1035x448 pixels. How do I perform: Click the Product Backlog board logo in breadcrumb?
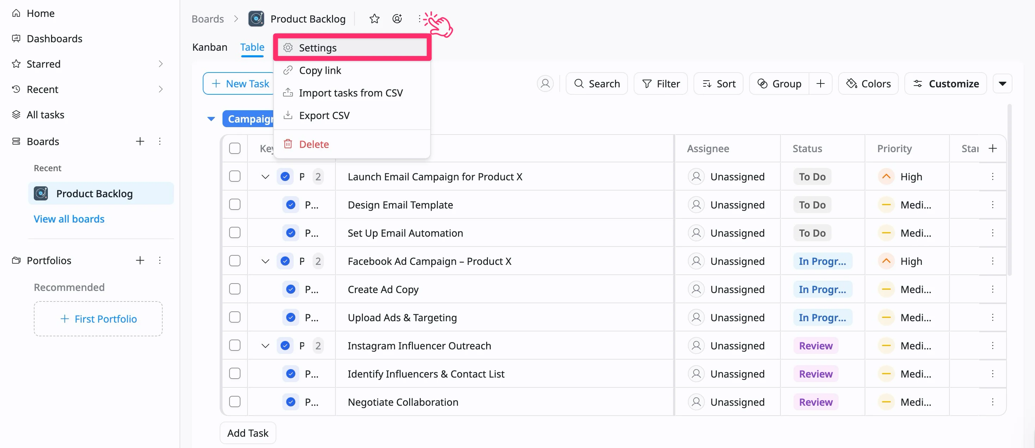256,18
